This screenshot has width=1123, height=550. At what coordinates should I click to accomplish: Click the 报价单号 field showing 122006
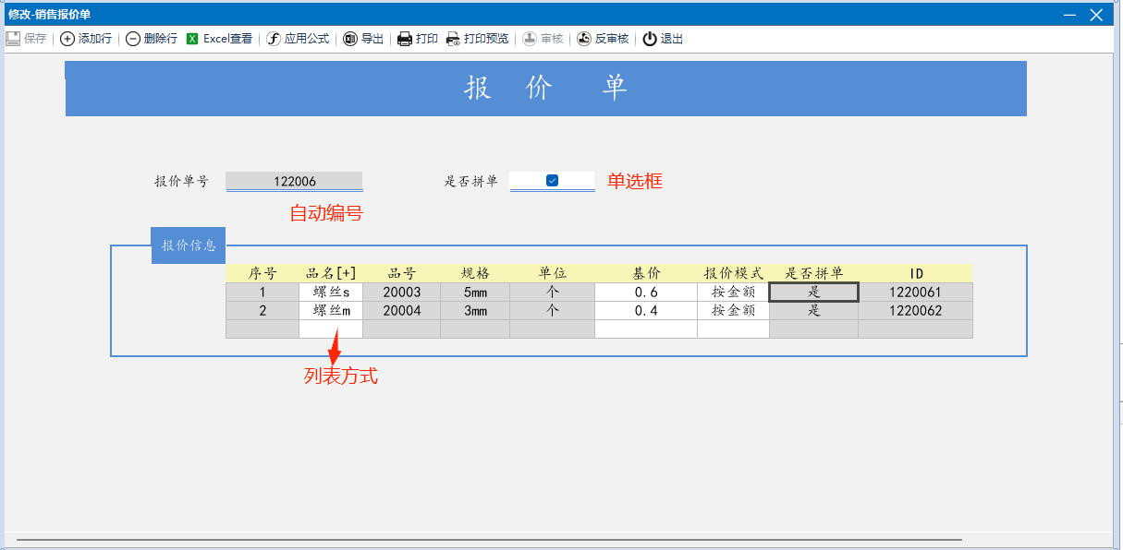pyautogui.click(x=294, y=181)
